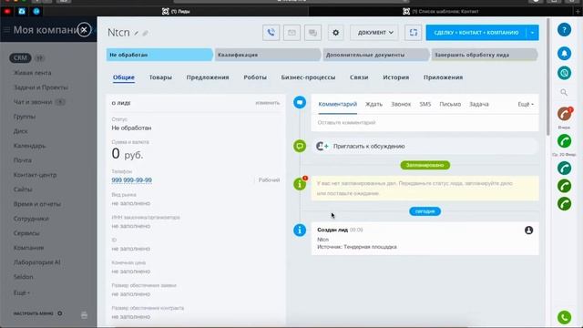Open lead settings with the gear icon
This screenshot has width=583, height=328.
tap(336, 33)
